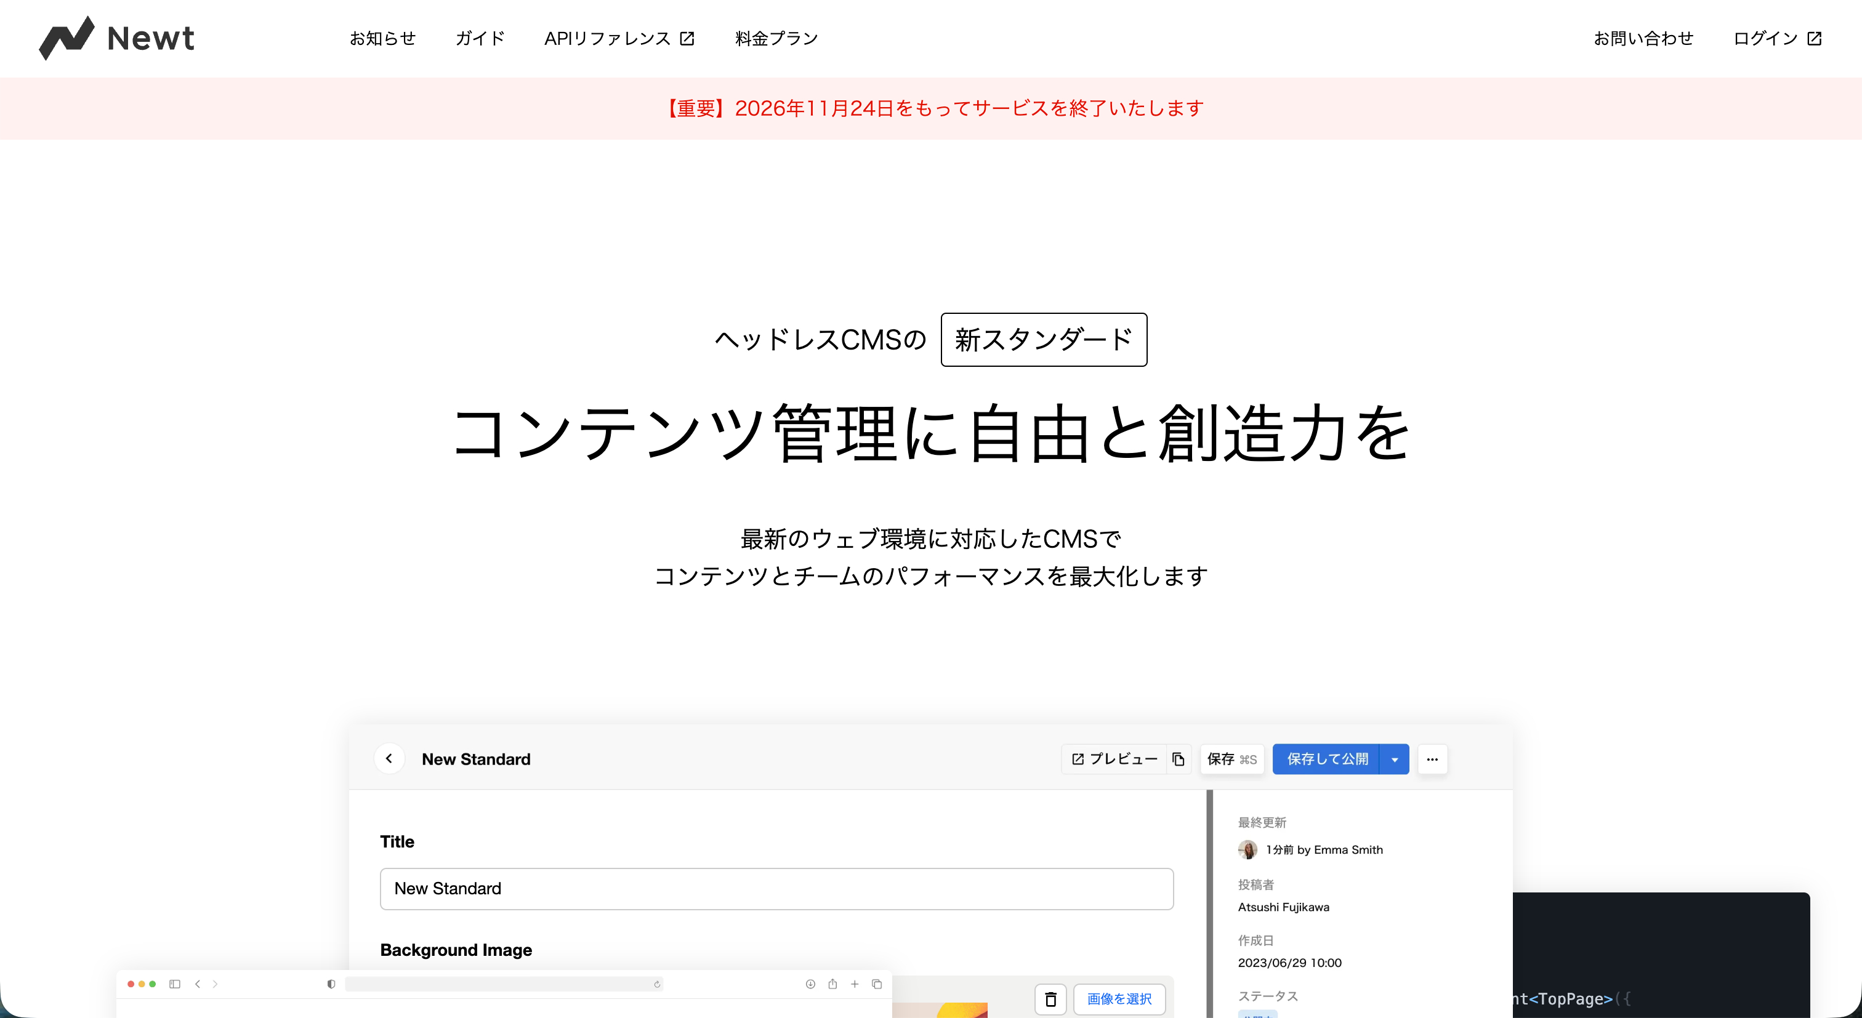1862x1018 pixels.
Task: Click the trash icon next to 画像を選択
Action: (x=1050, y=999)
